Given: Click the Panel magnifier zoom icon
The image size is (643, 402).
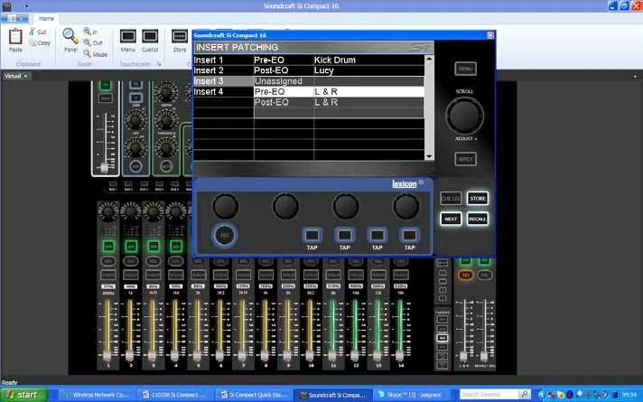Looking at the screenshot, I should [70, 36].
